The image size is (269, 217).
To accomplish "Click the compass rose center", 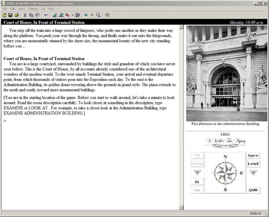I will pos(225,173).
